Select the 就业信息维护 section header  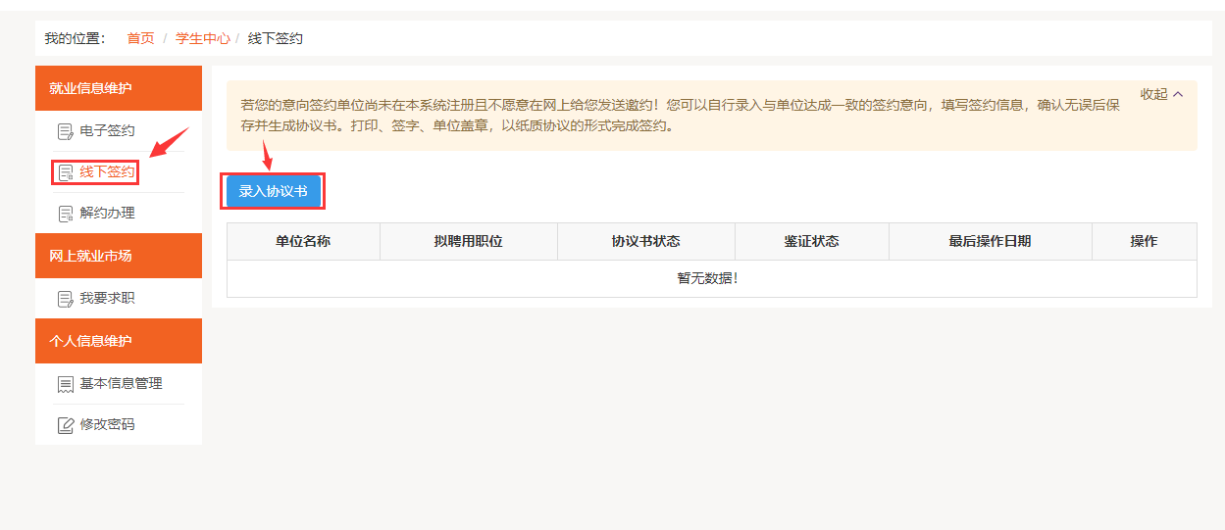118,88
